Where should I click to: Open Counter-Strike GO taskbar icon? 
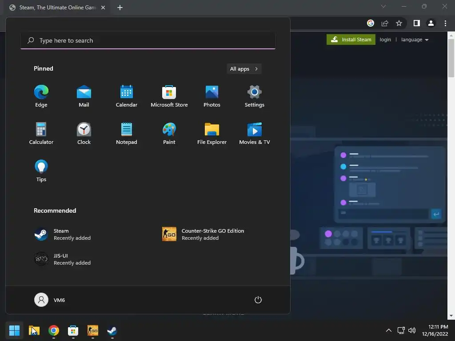pyautogui.click(x=93, y=330)
